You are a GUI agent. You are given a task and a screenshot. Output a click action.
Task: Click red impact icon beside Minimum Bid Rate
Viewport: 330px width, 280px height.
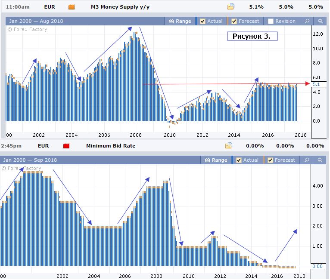click(66, 146)
